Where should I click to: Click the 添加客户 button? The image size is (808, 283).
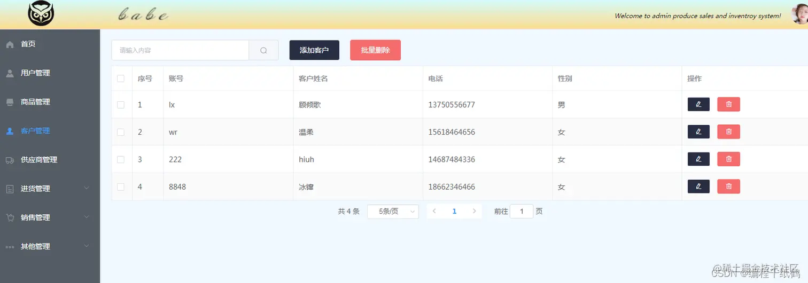(314, 50)
